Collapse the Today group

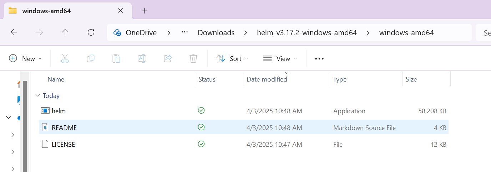37,95
